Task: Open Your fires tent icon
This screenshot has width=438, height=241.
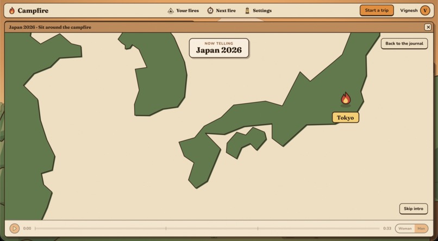Action: pos(171,11)
